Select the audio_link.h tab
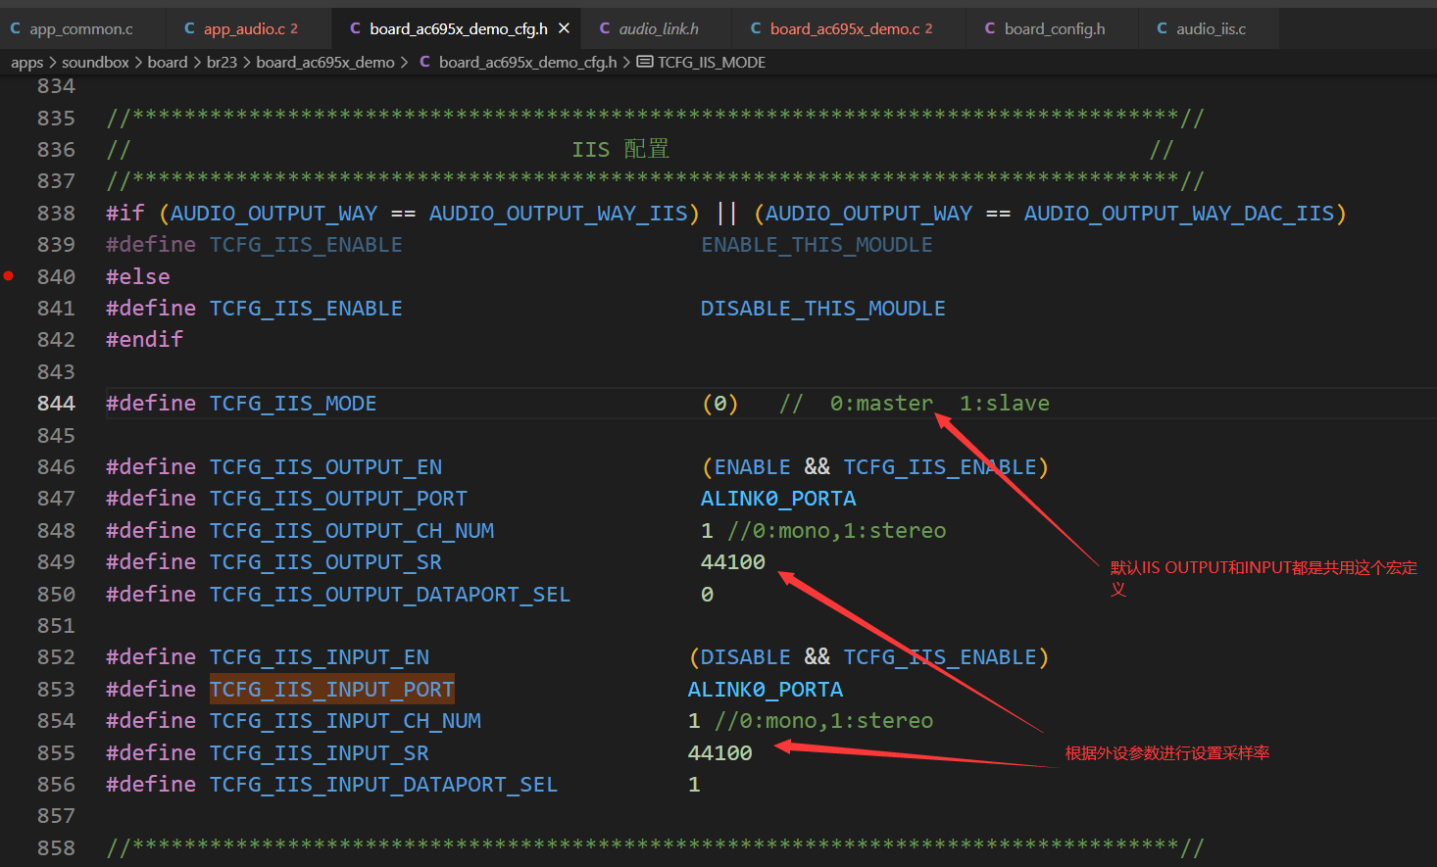1437x867 pixels. [658, 29]
